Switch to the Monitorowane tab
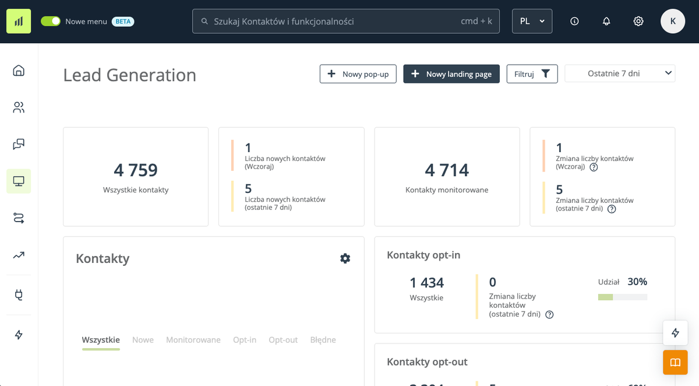Screen dimensions: 699x386 pyautogui.click(x=193, y=340)
